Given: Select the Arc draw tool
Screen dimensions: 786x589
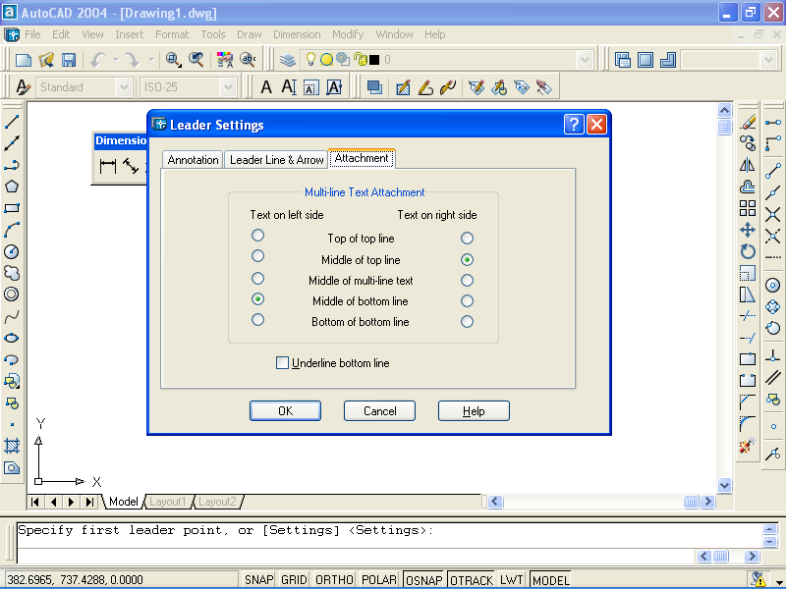Looking at the screenshot, I should [x=12, y=230].
